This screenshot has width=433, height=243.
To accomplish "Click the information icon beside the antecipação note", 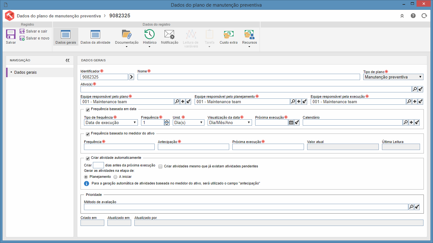I will pos(86,184).
